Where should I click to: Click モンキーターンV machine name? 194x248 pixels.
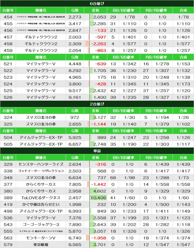[41, 238]
